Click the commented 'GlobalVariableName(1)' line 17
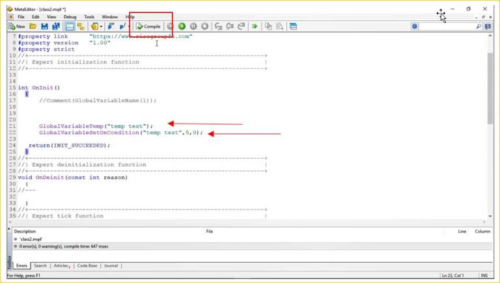Screen dimensions: 500x283 pyautogui.click(x=98, y=100)
